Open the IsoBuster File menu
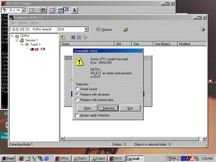 (13, 23)
